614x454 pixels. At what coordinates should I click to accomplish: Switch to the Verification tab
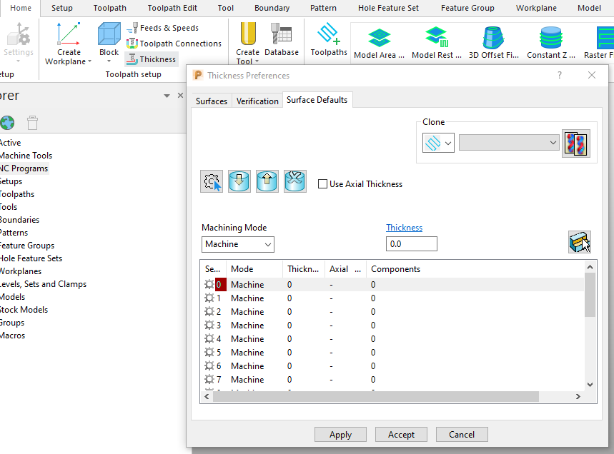pos(257,101)
